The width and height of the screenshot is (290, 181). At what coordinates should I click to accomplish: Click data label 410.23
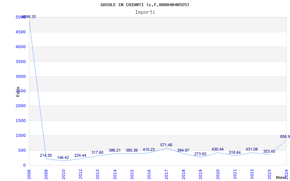(149, 150)
